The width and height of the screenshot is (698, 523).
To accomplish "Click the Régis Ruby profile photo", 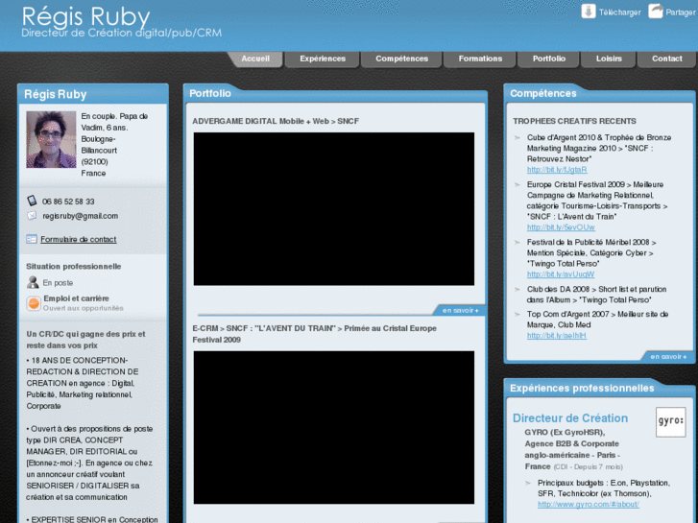I will point(51,139).
